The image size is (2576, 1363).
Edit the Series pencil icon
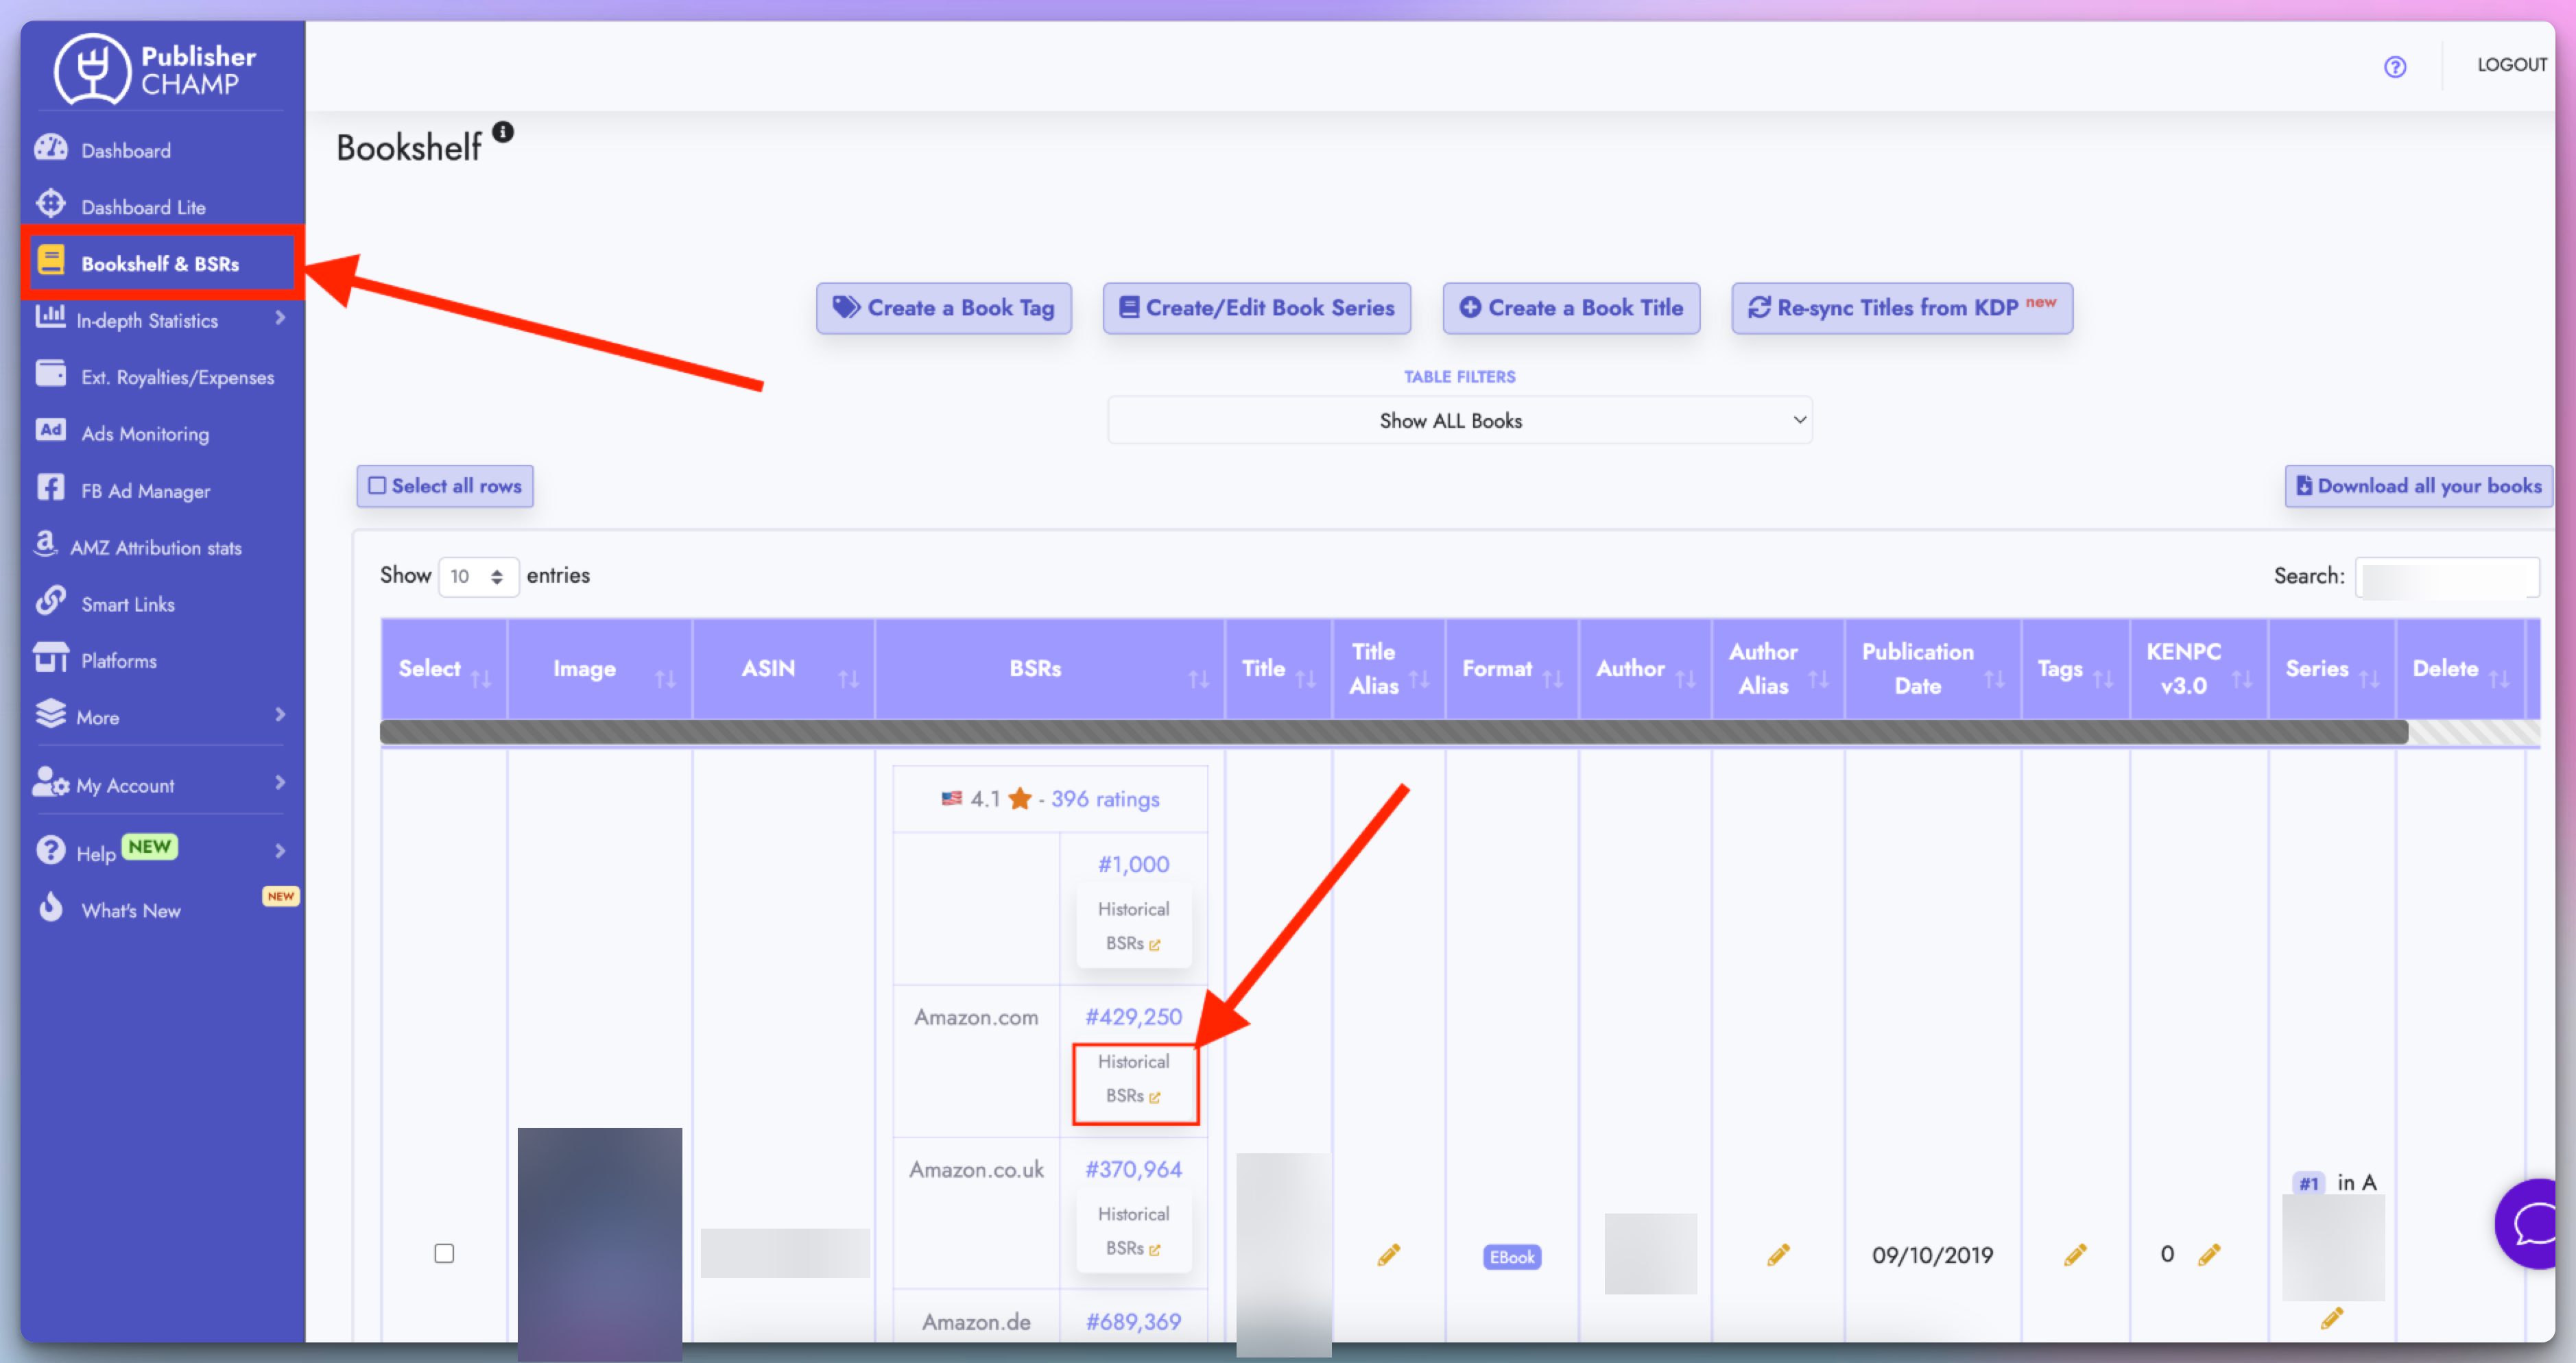pyautogui.click(x=2331, y=1319)
